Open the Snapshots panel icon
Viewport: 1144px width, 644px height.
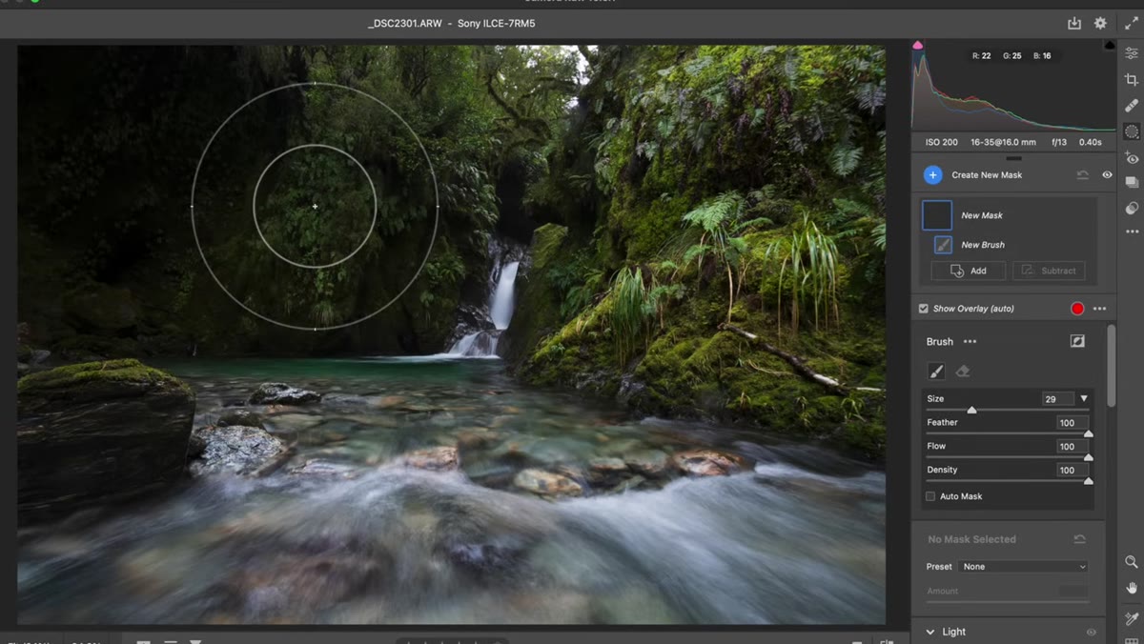[x=1132, y=182]
